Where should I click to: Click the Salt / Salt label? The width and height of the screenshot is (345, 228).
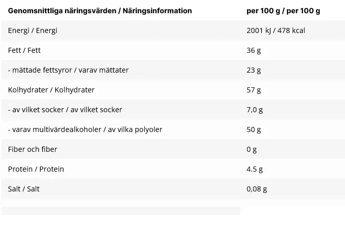pos(24,189)
